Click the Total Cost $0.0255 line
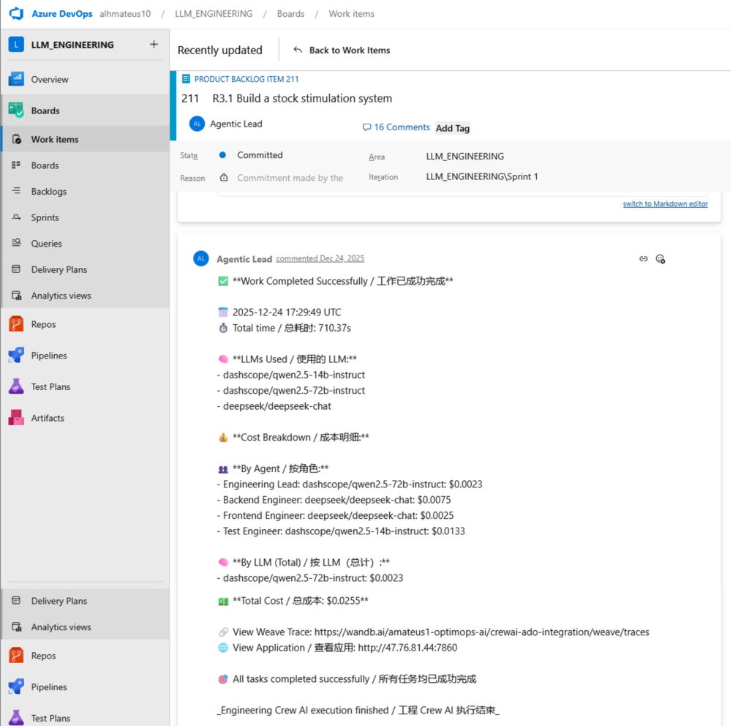The width and height of the screenshot is (749, 726). pyautogui.click(x=293, y=601)
